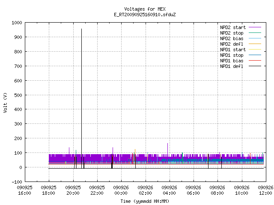Click the '090926 06:00' time tick label
This screenshot has height=205, width=274.
(x=194, y=190)
